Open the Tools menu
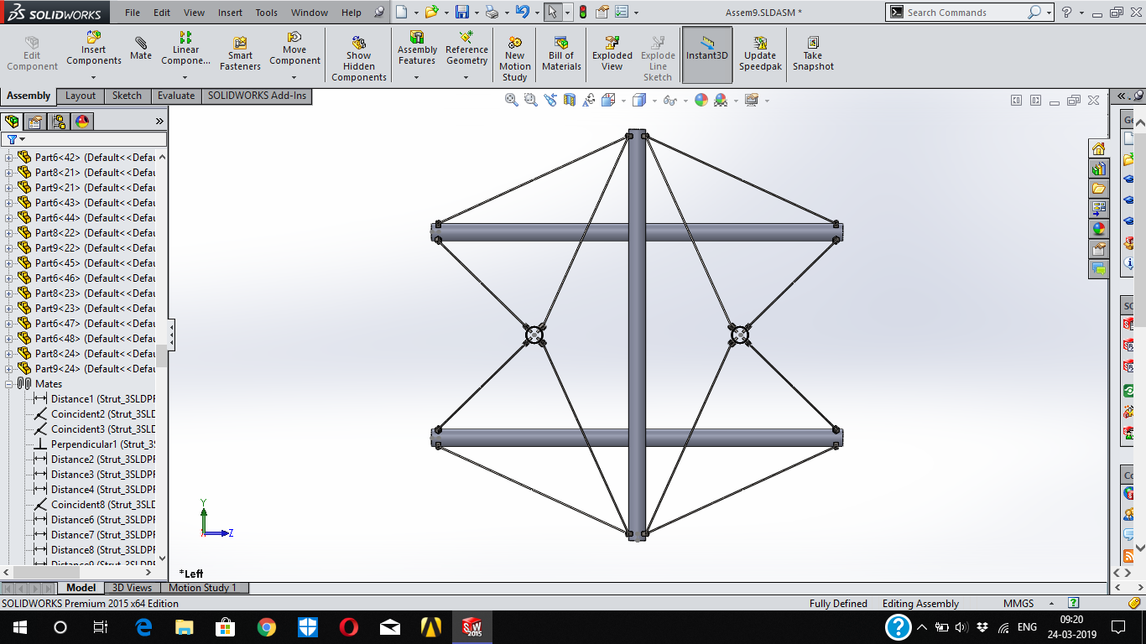The height and width of the screenshot is (644, 1146). [x=266, y=13]
